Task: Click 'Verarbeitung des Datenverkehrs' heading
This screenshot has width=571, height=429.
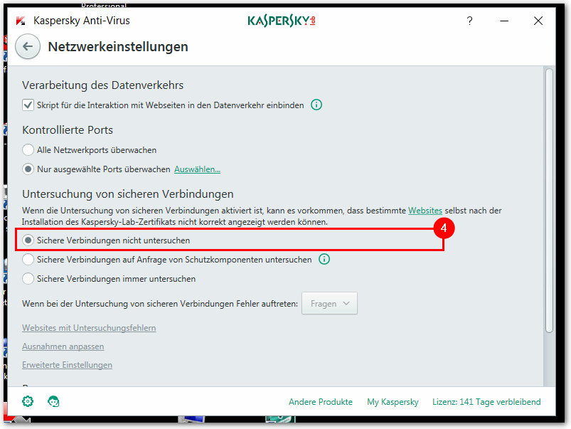Action: click(x=102, y=85)
